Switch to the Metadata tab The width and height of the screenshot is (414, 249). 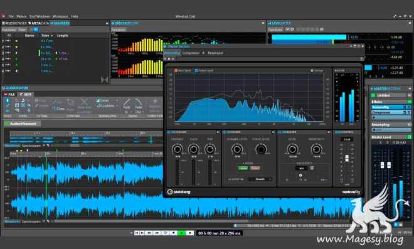pos(38,23)
